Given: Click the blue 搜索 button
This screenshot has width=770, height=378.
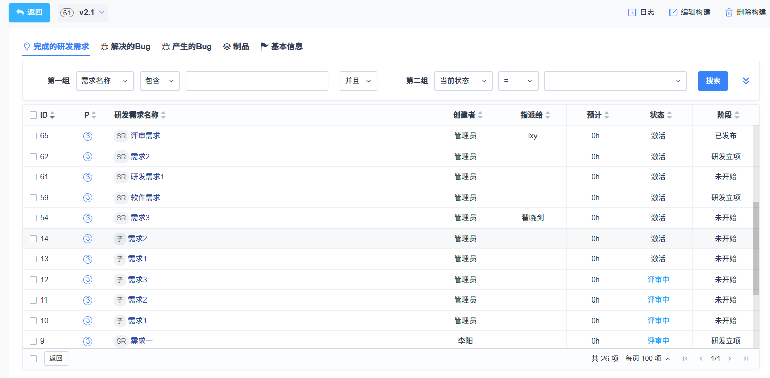Looking at the screenshot, I should [713, 81].
